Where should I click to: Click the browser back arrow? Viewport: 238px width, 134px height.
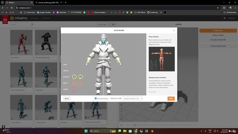3,8
